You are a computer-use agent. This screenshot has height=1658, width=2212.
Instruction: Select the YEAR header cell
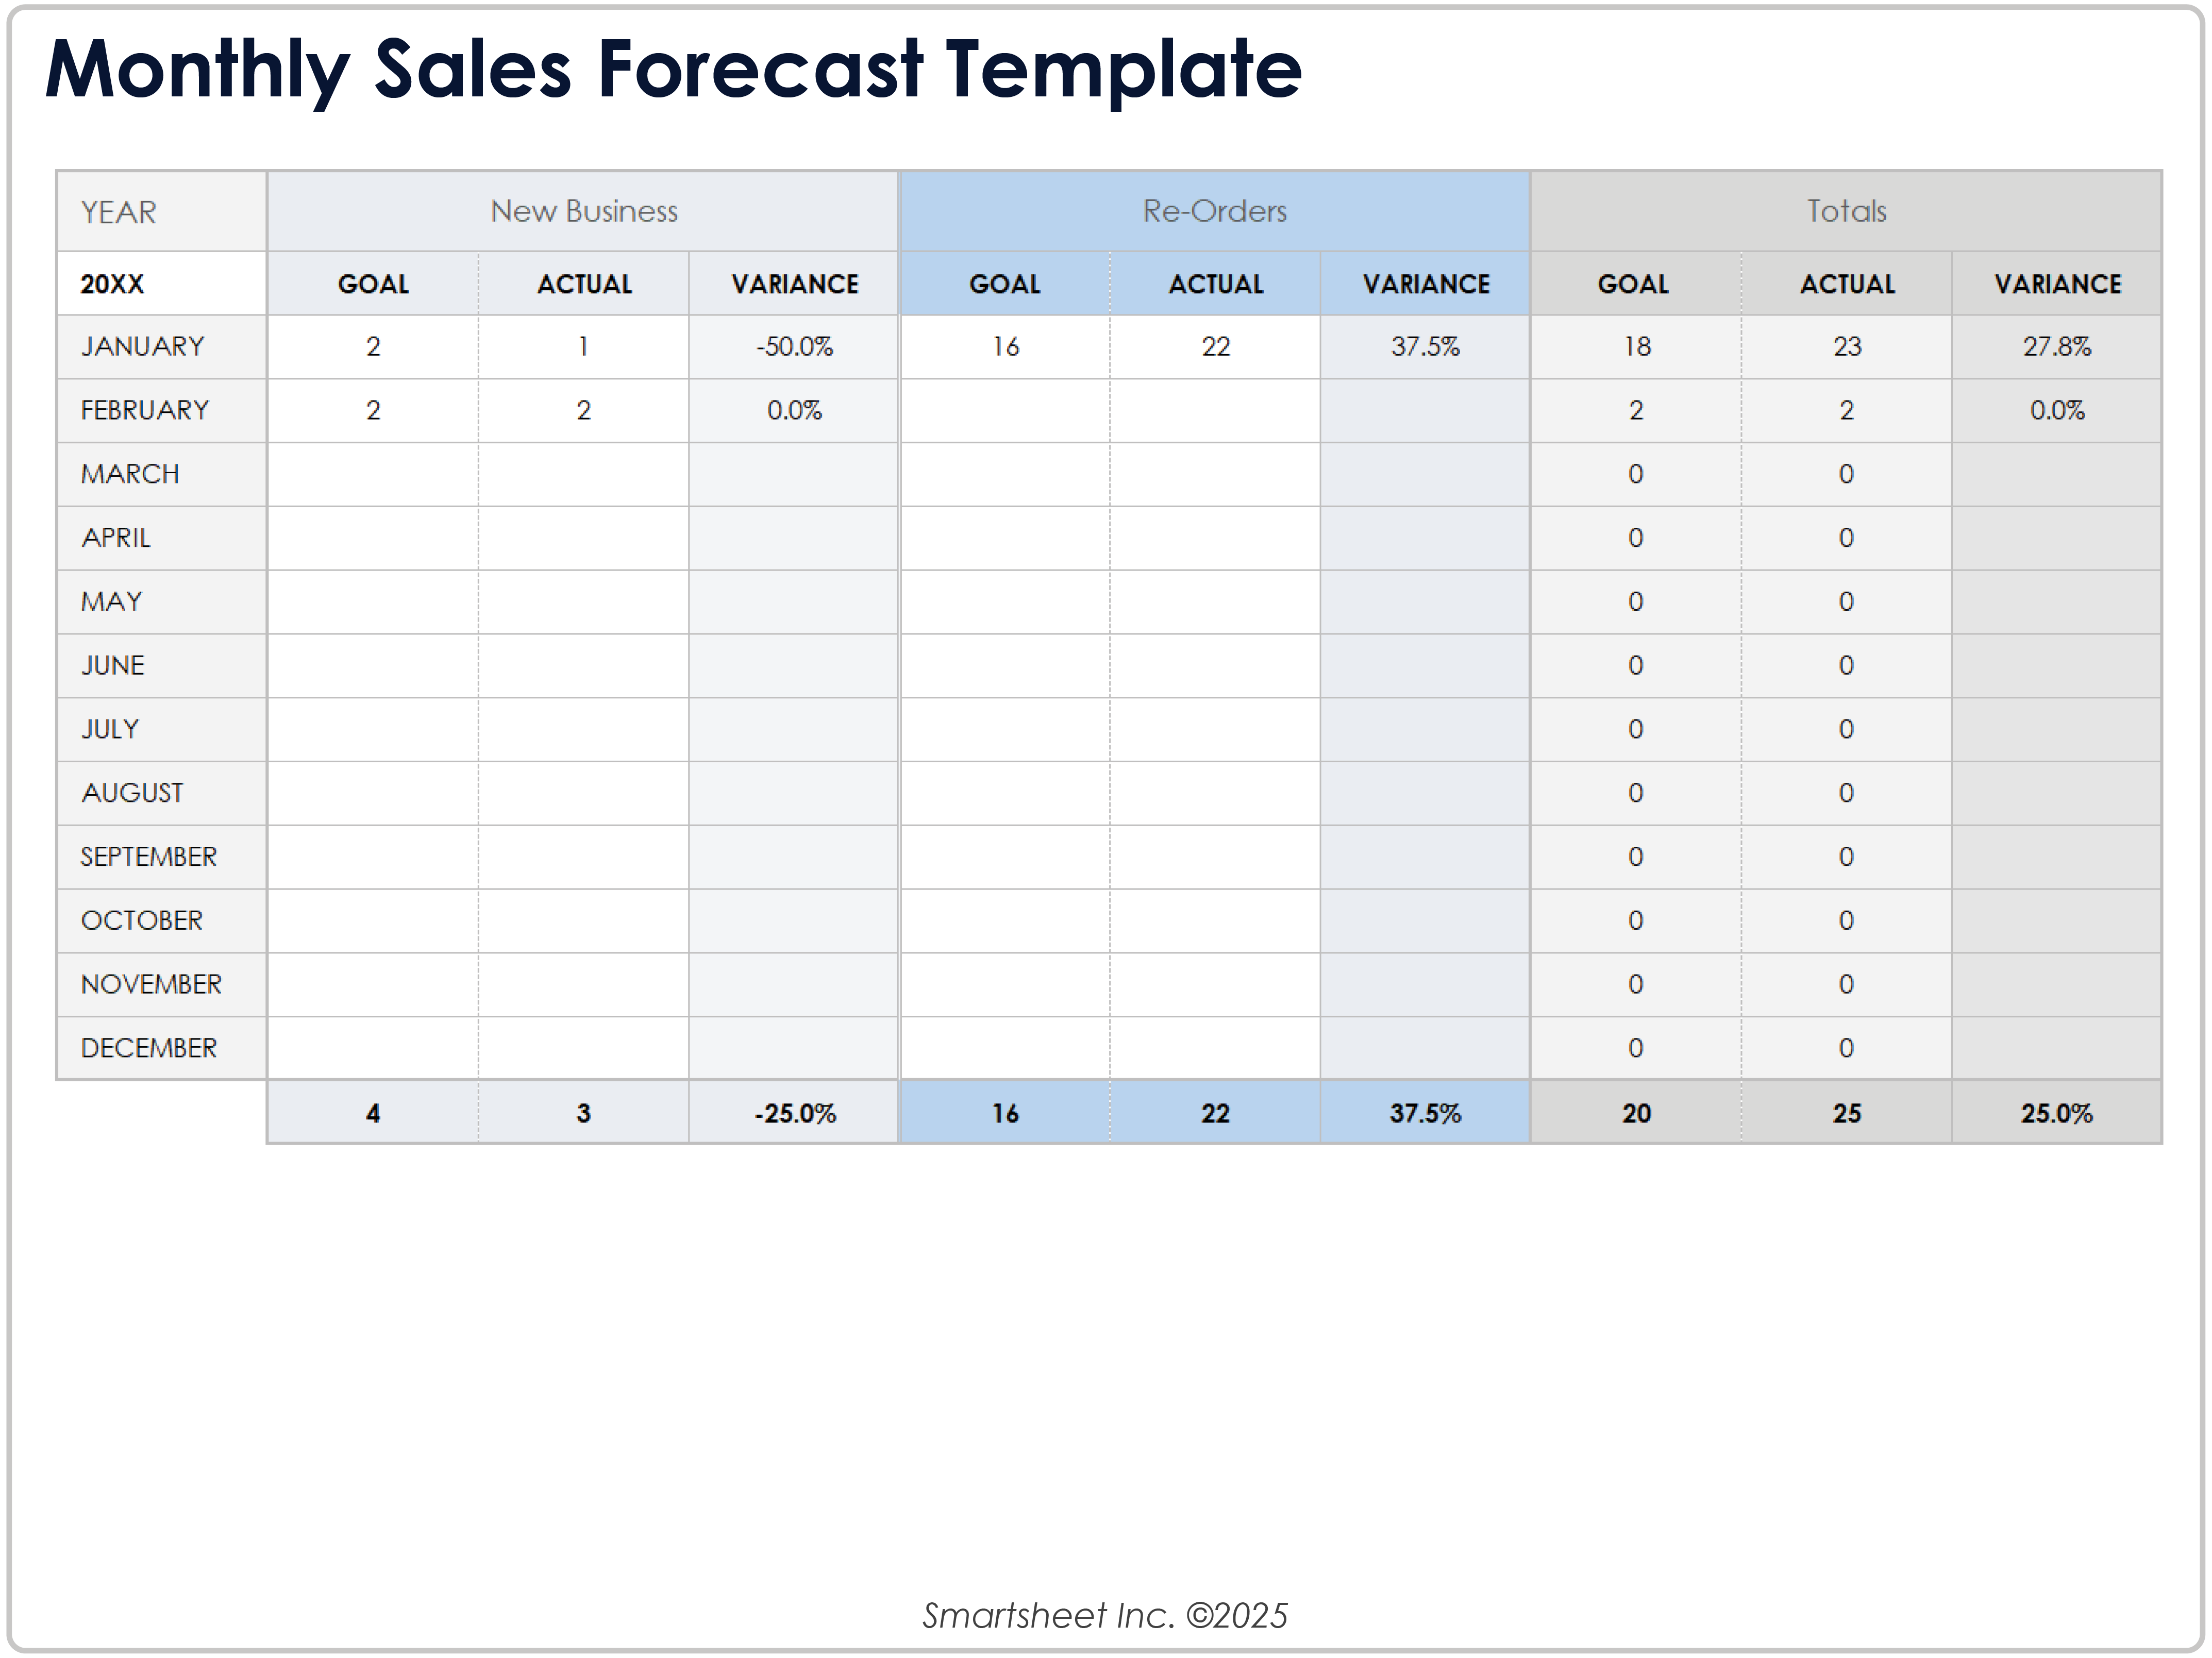[x=119, y=212]
